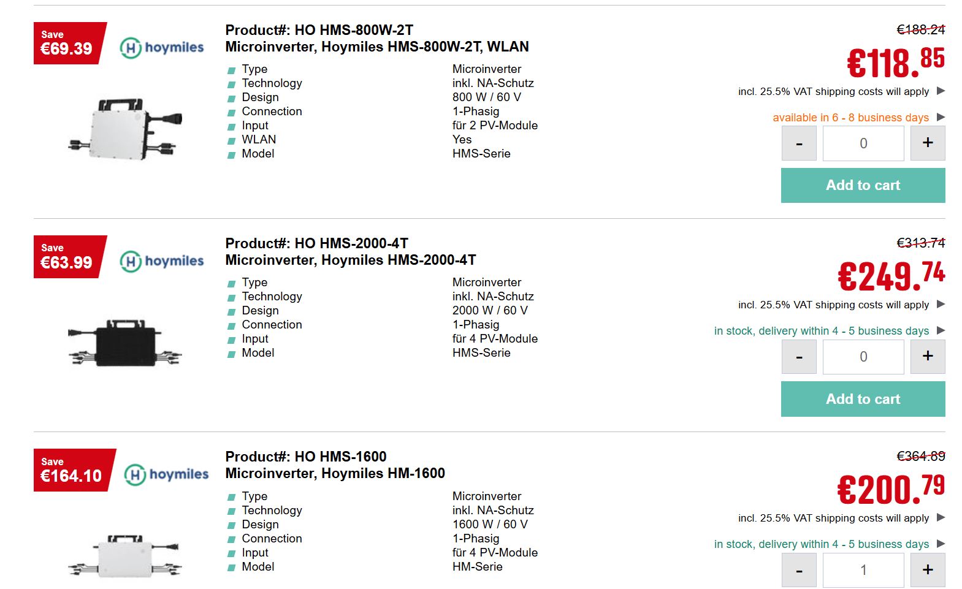Expand shipping cost info arrow for HMS-800W-2T
This screenshot has height=589, width=962.
coord(941,91)
